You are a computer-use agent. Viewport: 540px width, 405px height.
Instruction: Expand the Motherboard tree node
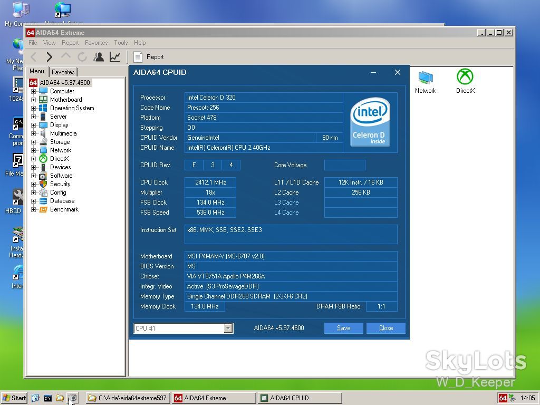(33, 100)
